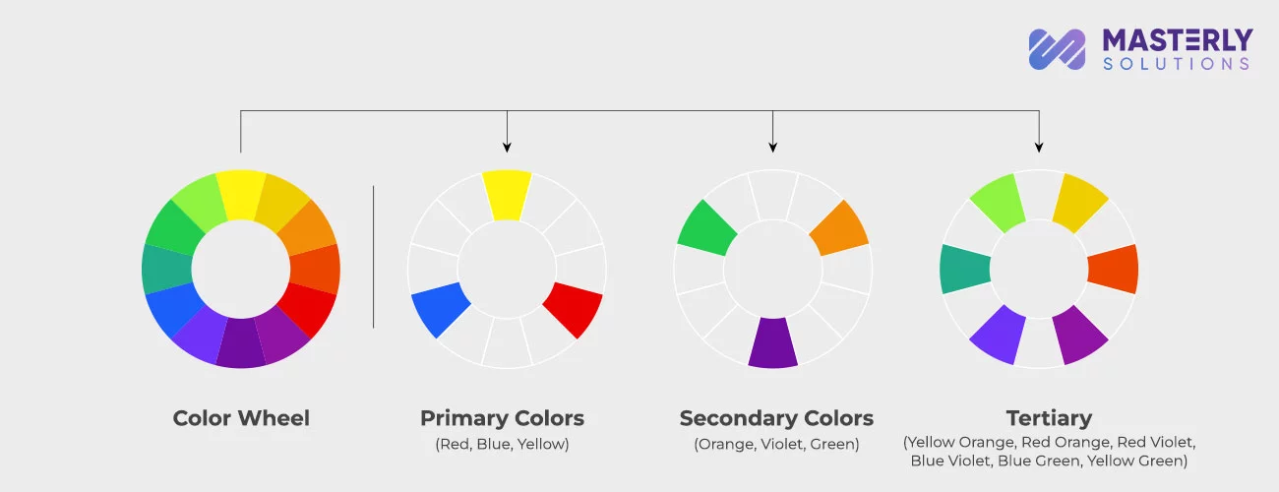1279x492 pixels.
Task: Click the arrowhead pointing to the Primary Colors wheel
Action: (x=507, y=147)
